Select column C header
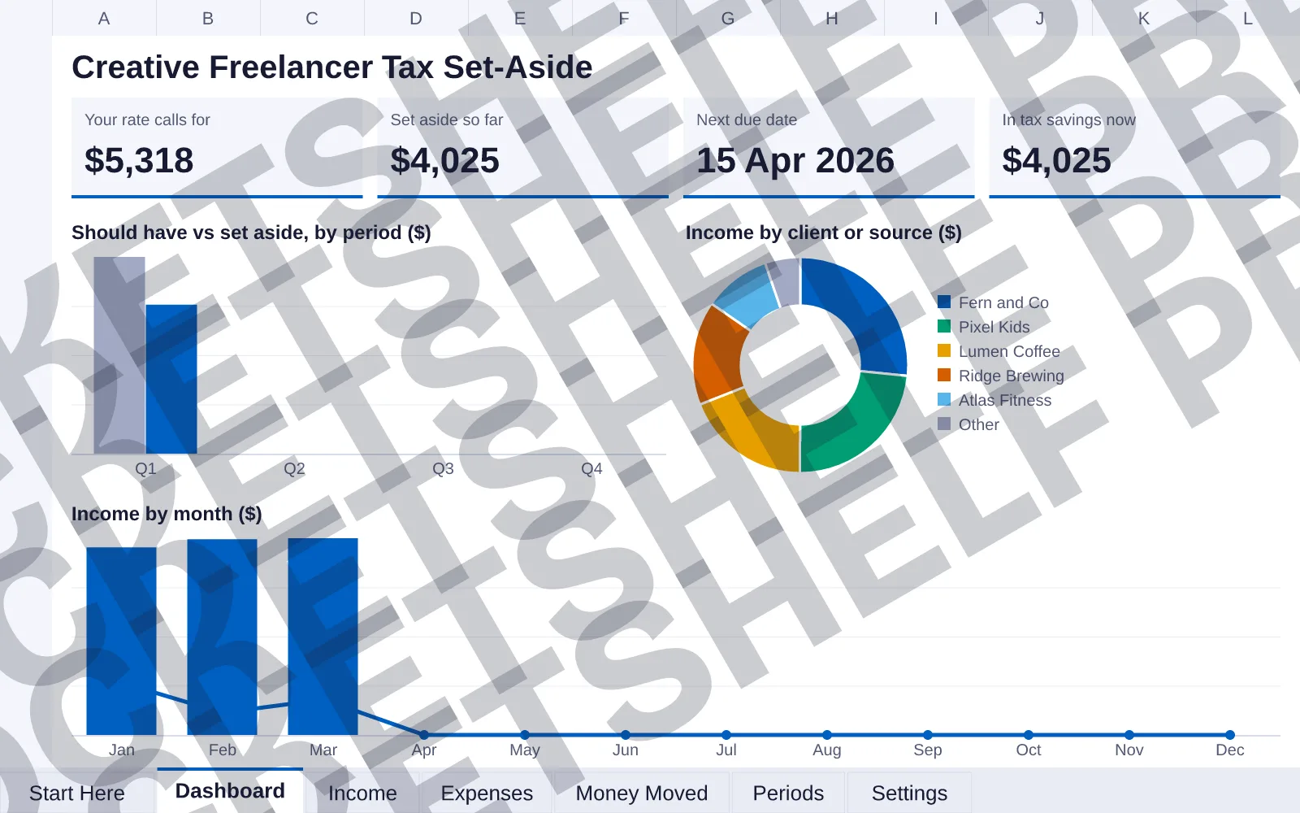This screenshot has height=813, width=1300. pyautogui.click(x=312, y=18)
